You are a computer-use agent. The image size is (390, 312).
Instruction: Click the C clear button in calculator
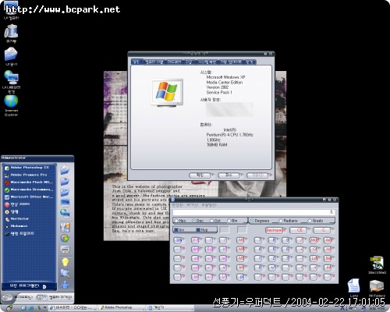323,230
